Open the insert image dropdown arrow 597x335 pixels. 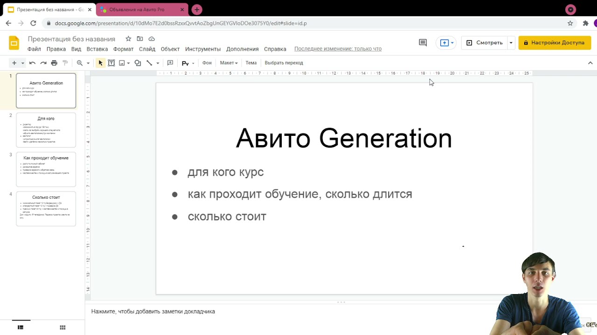click(x=128, y=63)
